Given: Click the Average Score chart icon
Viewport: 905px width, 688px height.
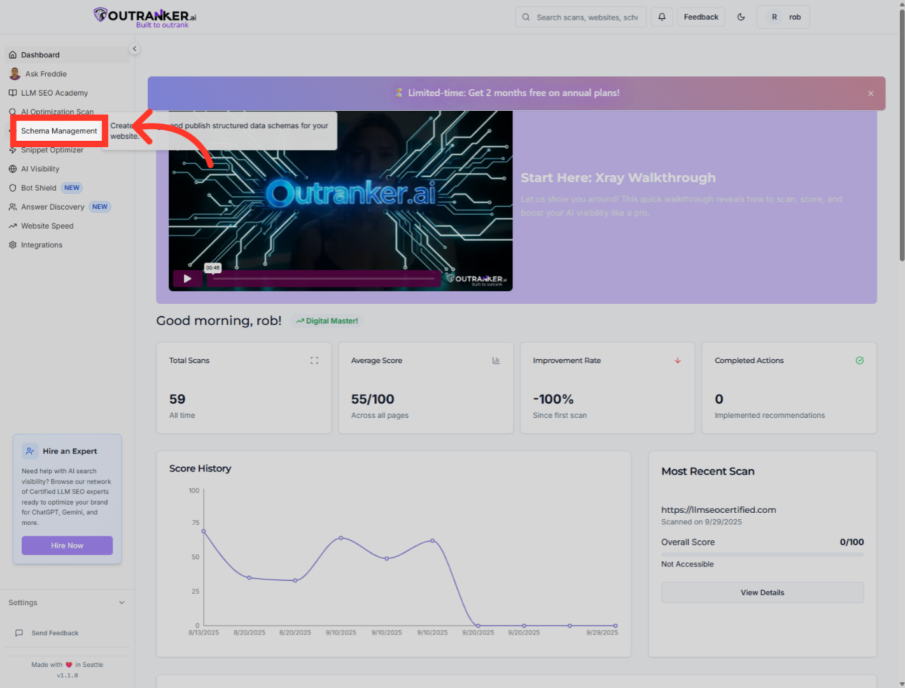Looking at the screenshot, I should point(496,361).
